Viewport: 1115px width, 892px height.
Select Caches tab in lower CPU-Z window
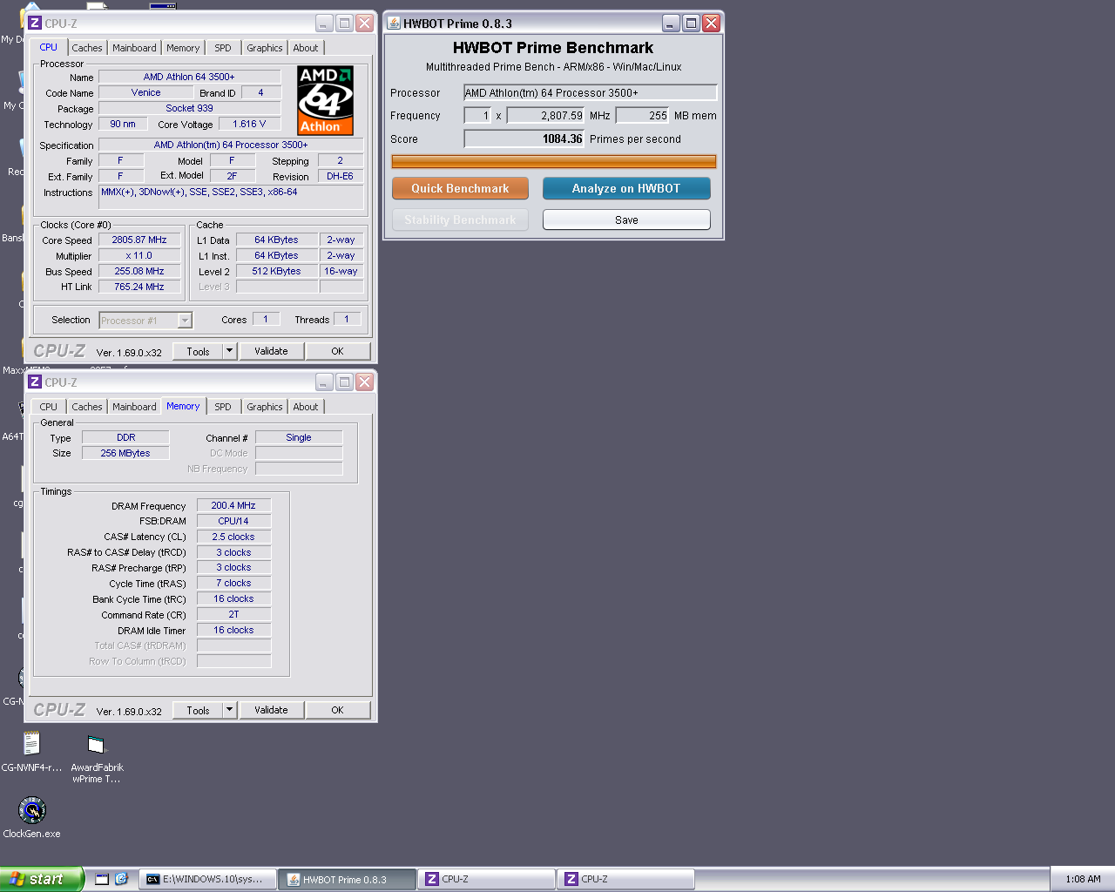pyautogui.click(x=87, y=407)
